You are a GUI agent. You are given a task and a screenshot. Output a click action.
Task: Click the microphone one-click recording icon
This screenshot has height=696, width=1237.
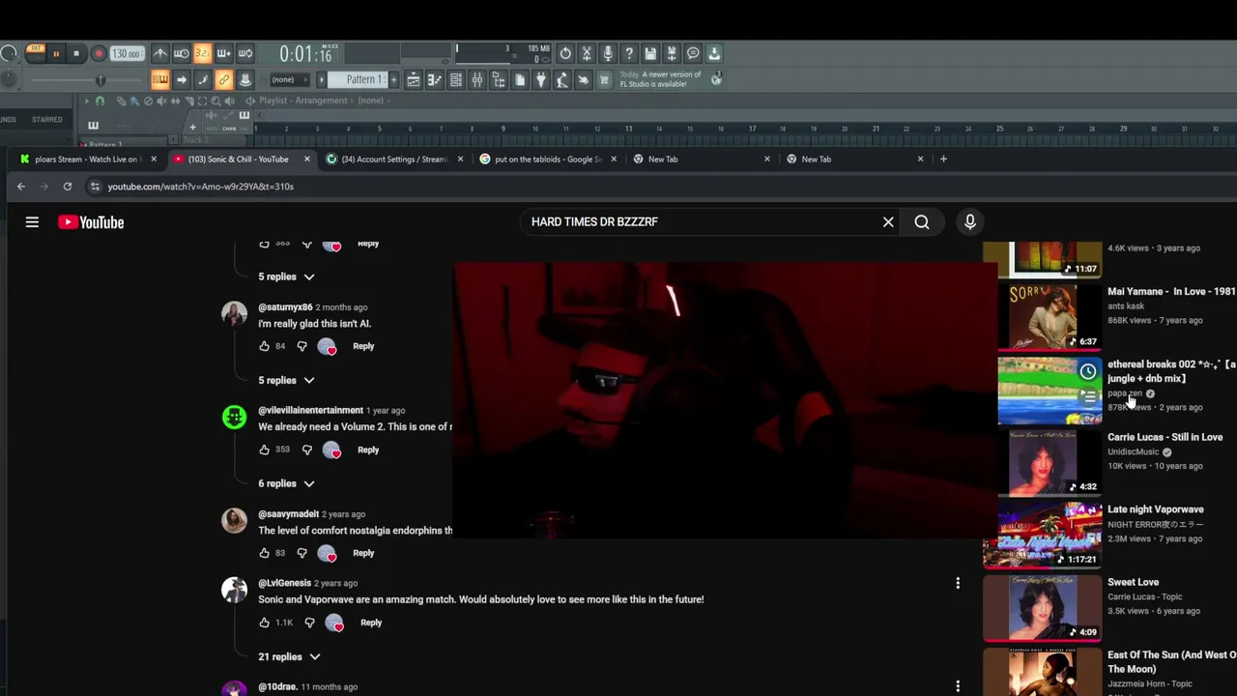[608, 53]
